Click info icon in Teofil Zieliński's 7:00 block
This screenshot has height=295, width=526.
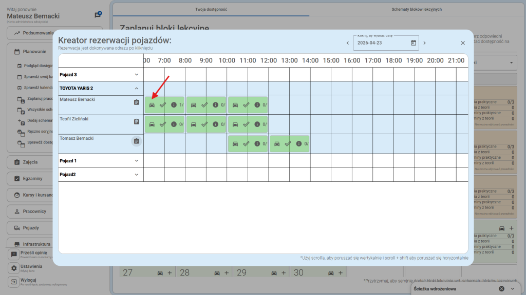[174, 124]
